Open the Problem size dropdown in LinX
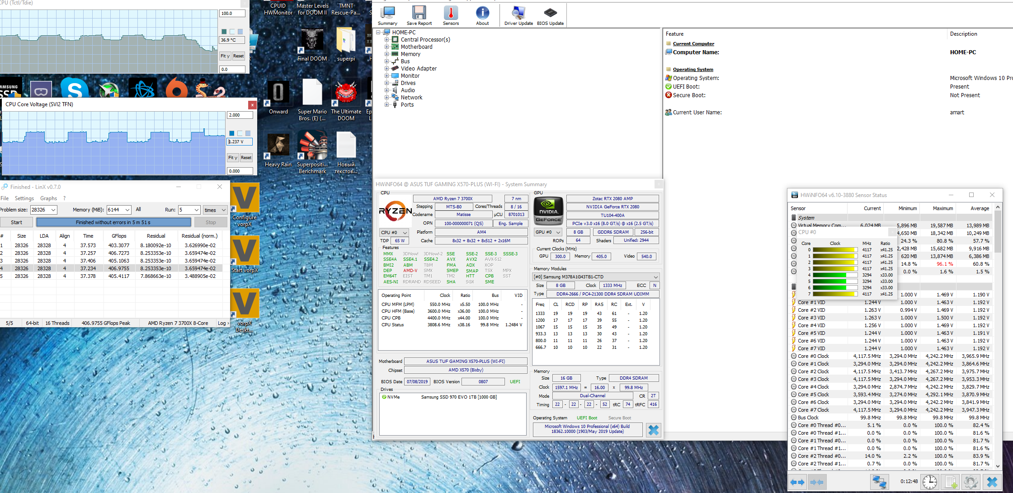1013x493 pixels. pos(53,210)
